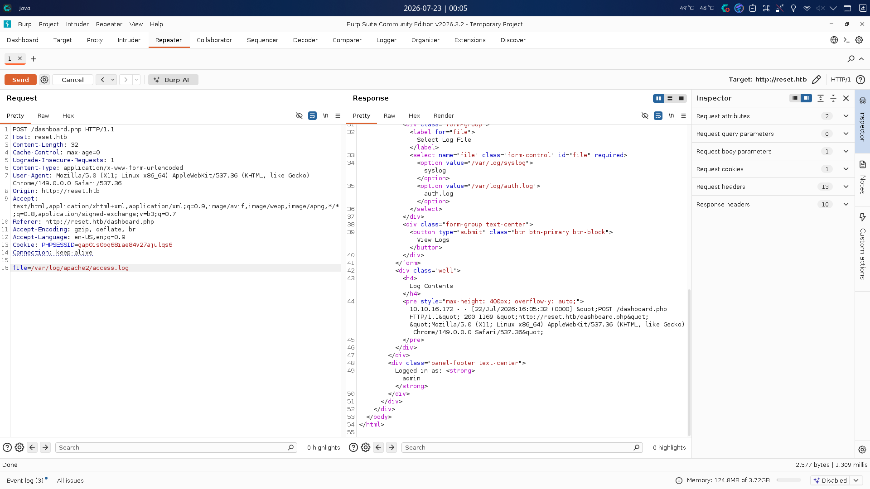Open the history back dropdown arrow
Image resolution: width=870 pixels, height=489 pixels.
coord(113,80)
